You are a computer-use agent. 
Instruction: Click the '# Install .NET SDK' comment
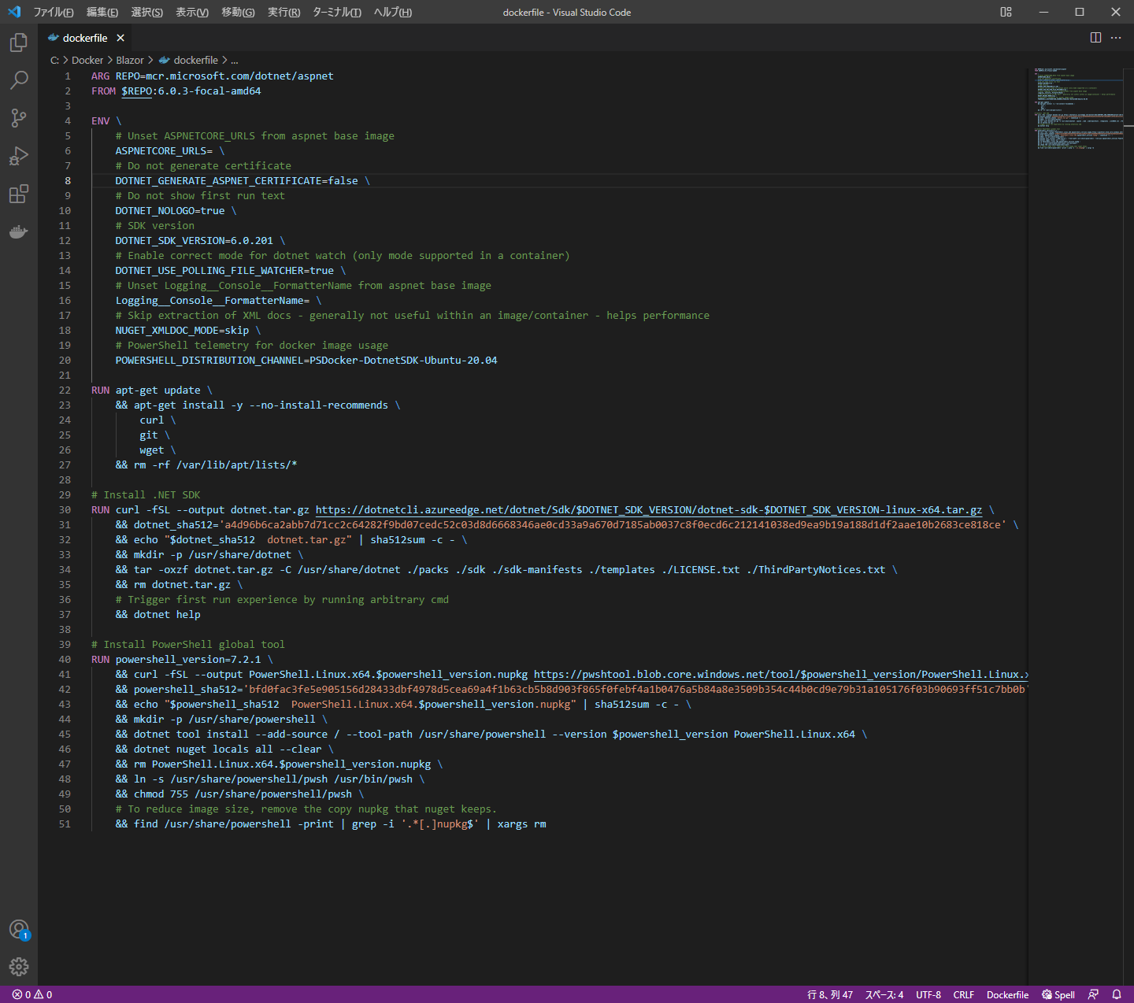pos(146,495)
